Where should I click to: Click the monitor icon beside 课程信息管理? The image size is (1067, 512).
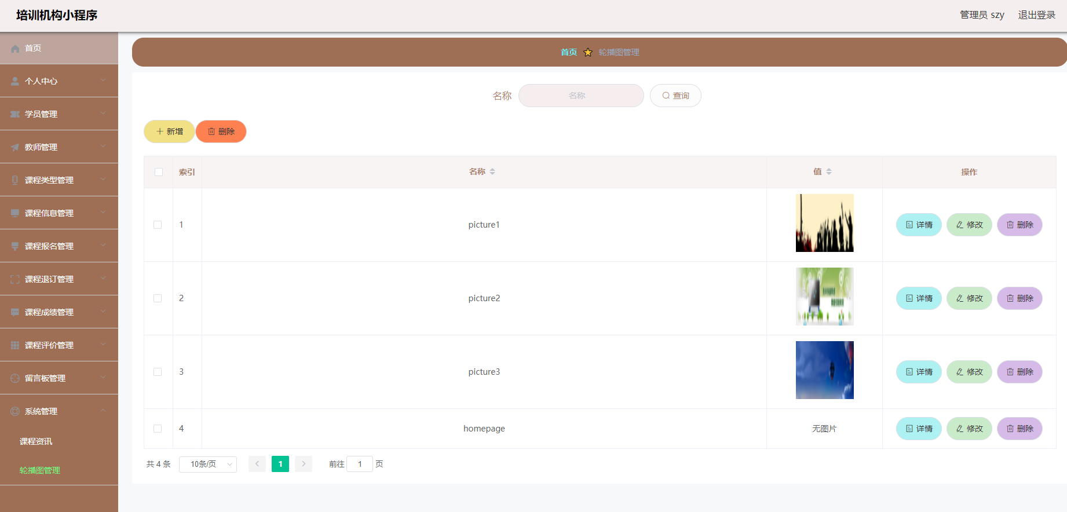pyautogui.click(x=15, y=214)
